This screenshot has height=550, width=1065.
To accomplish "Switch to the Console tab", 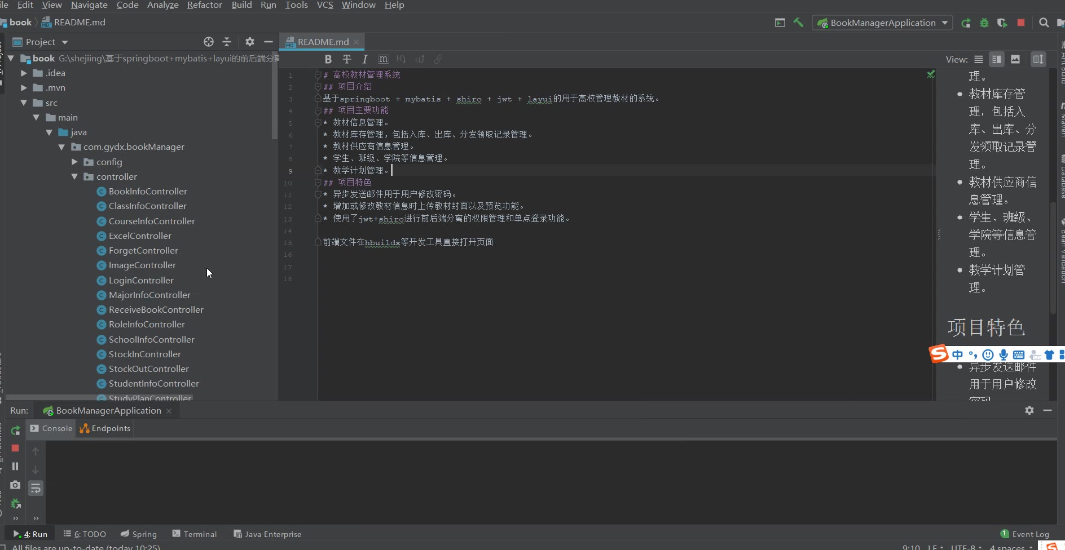I will 51,428.
